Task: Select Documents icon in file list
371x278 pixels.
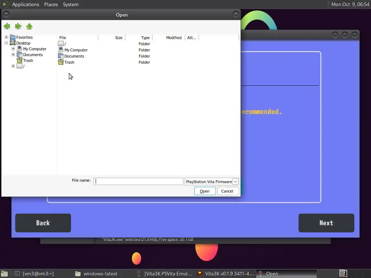Action: click(x=61, y=56)
